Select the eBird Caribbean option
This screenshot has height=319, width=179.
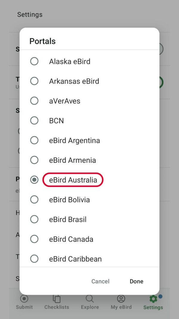34,259
